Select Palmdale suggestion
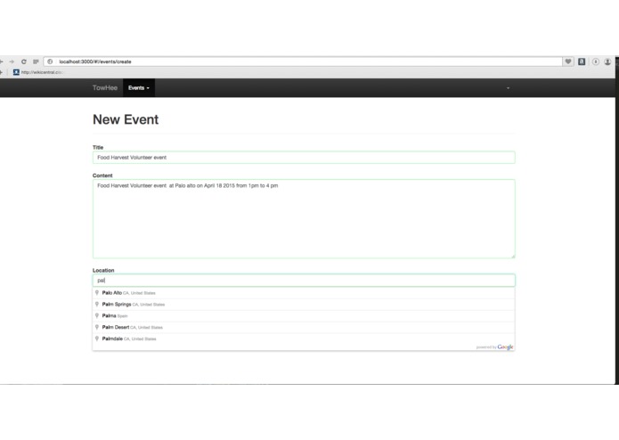This screenshot has height=440, width=619. tap(304, 338)
